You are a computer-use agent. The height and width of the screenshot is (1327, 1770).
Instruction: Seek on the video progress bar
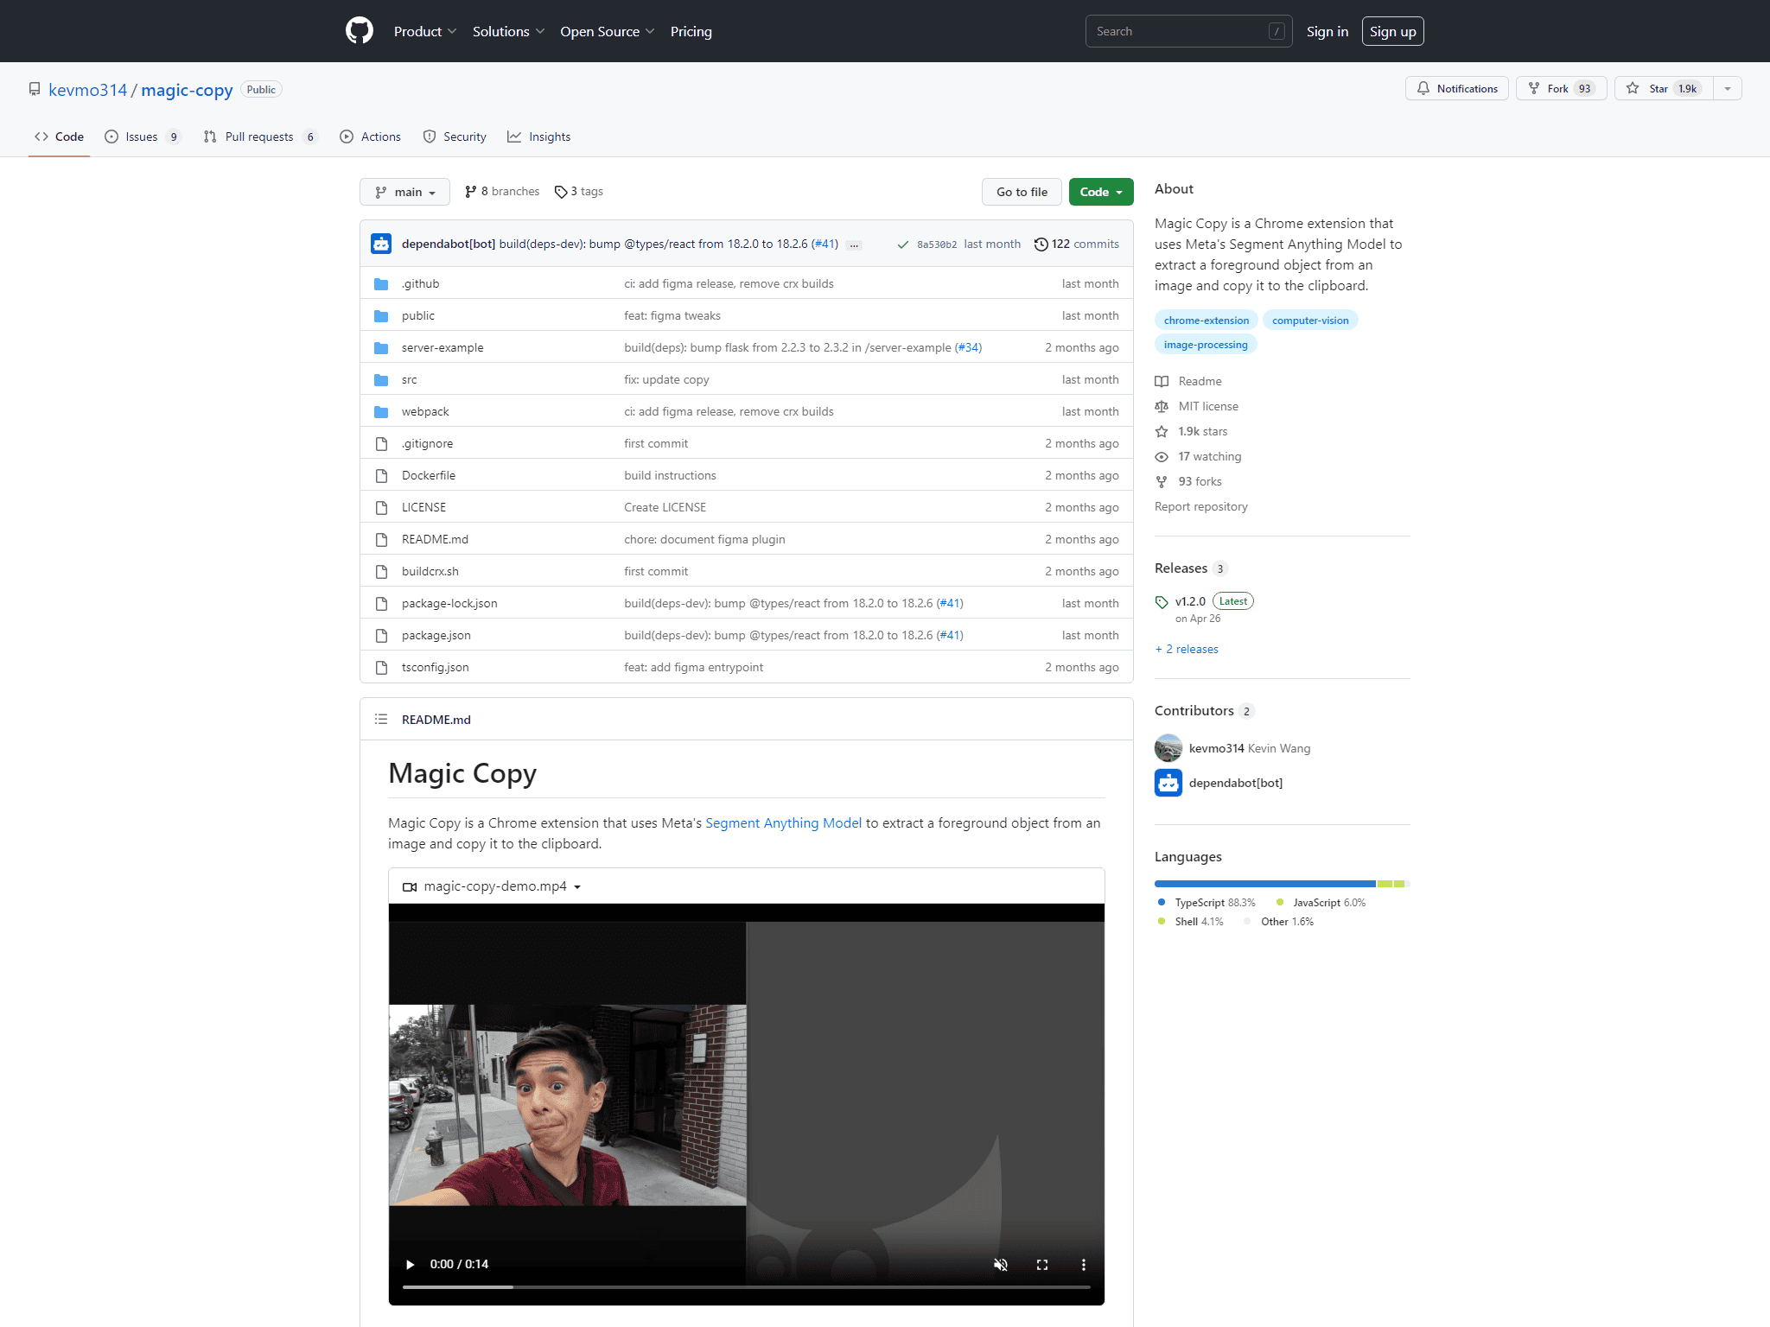click(747, 1287)
